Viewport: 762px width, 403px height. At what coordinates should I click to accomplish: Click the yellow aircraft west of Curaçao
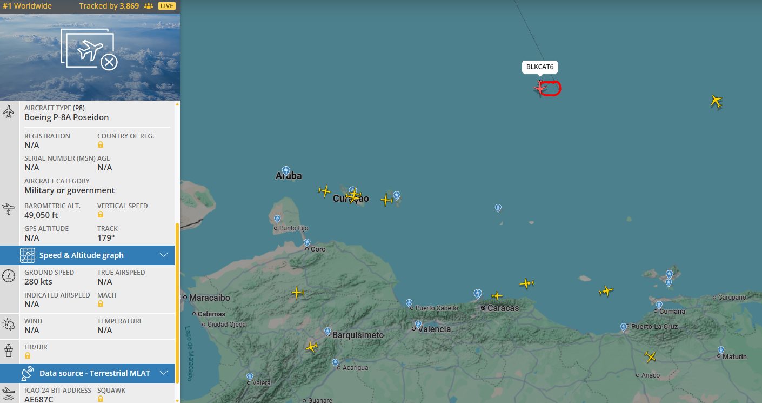coord(324,190)
